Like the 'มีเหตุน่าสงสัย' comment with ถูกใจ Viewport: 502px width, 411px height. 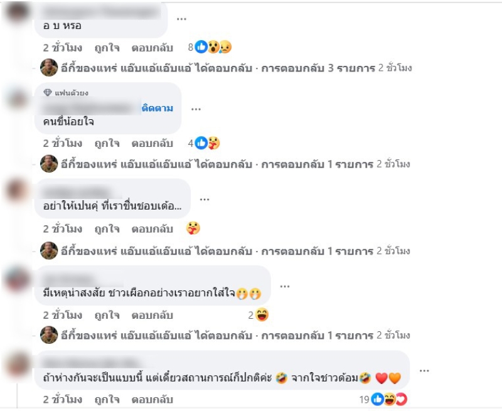(x=107, y=315)
